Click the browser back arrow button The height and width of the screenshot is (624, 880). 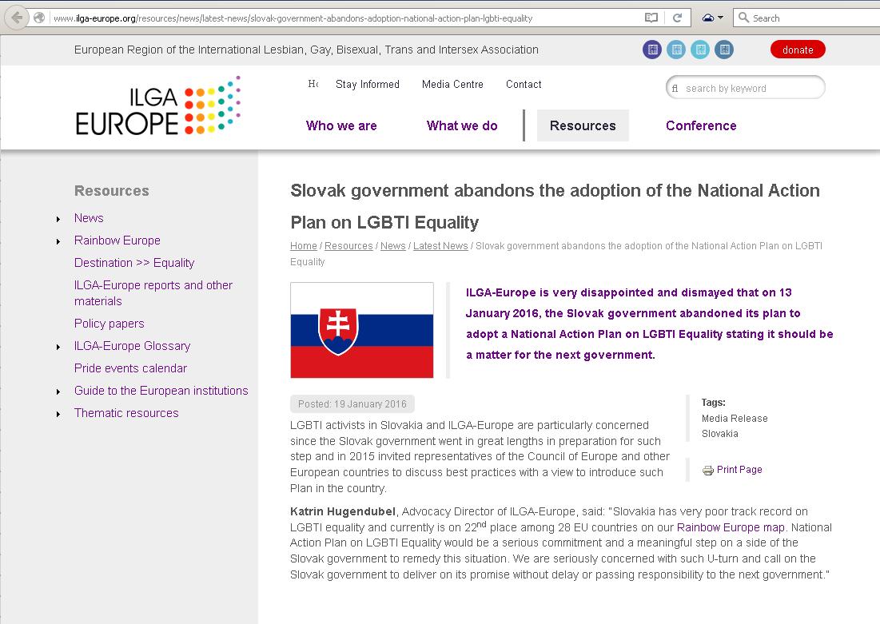[x=17, y=18]
